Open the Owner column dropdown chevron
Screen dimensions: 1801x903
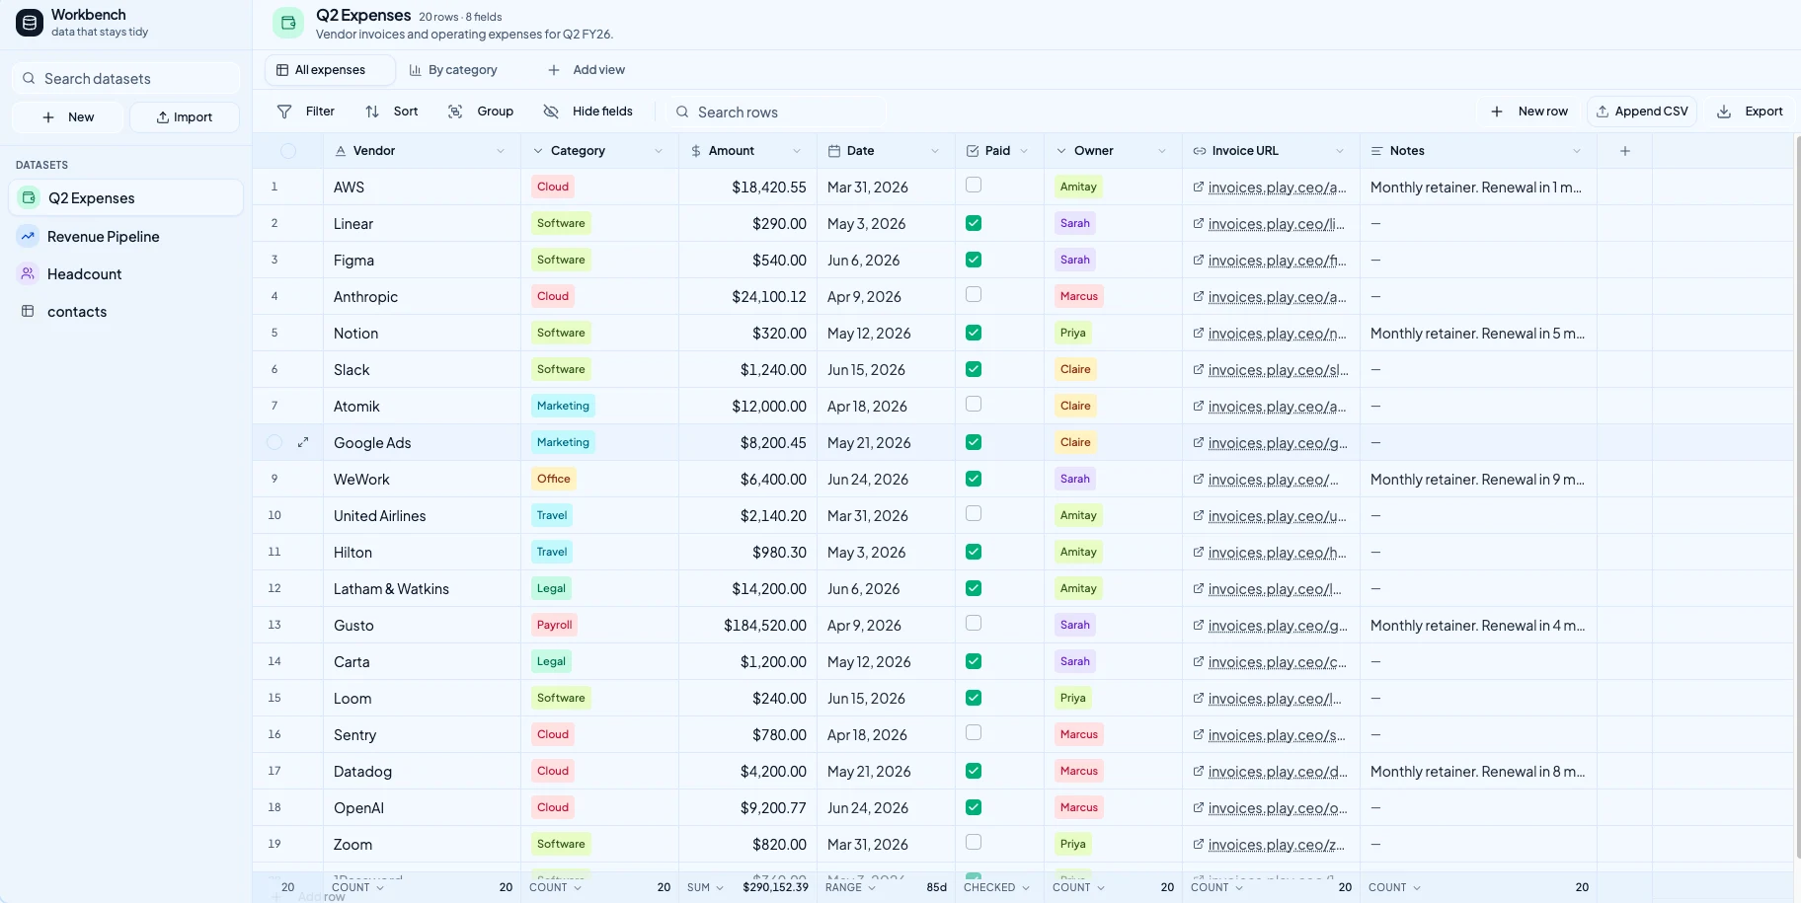coord(1162,151)
